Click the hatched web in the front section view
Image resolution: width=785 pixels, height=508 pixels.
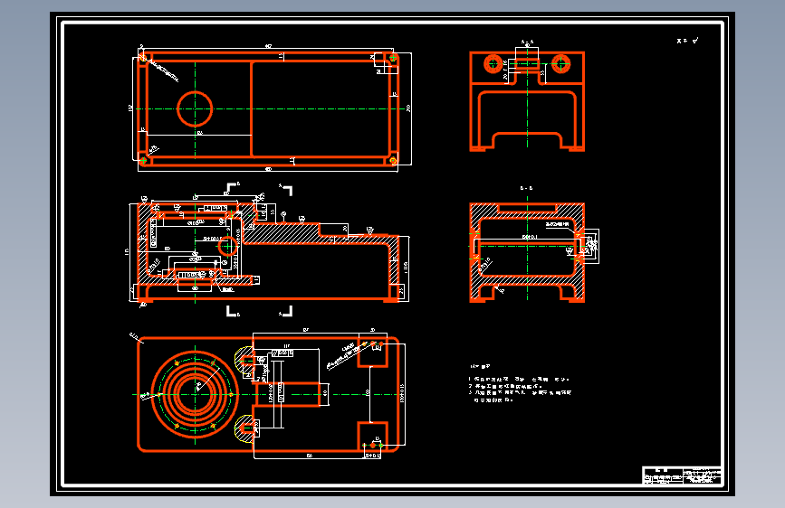click(281, 233)
